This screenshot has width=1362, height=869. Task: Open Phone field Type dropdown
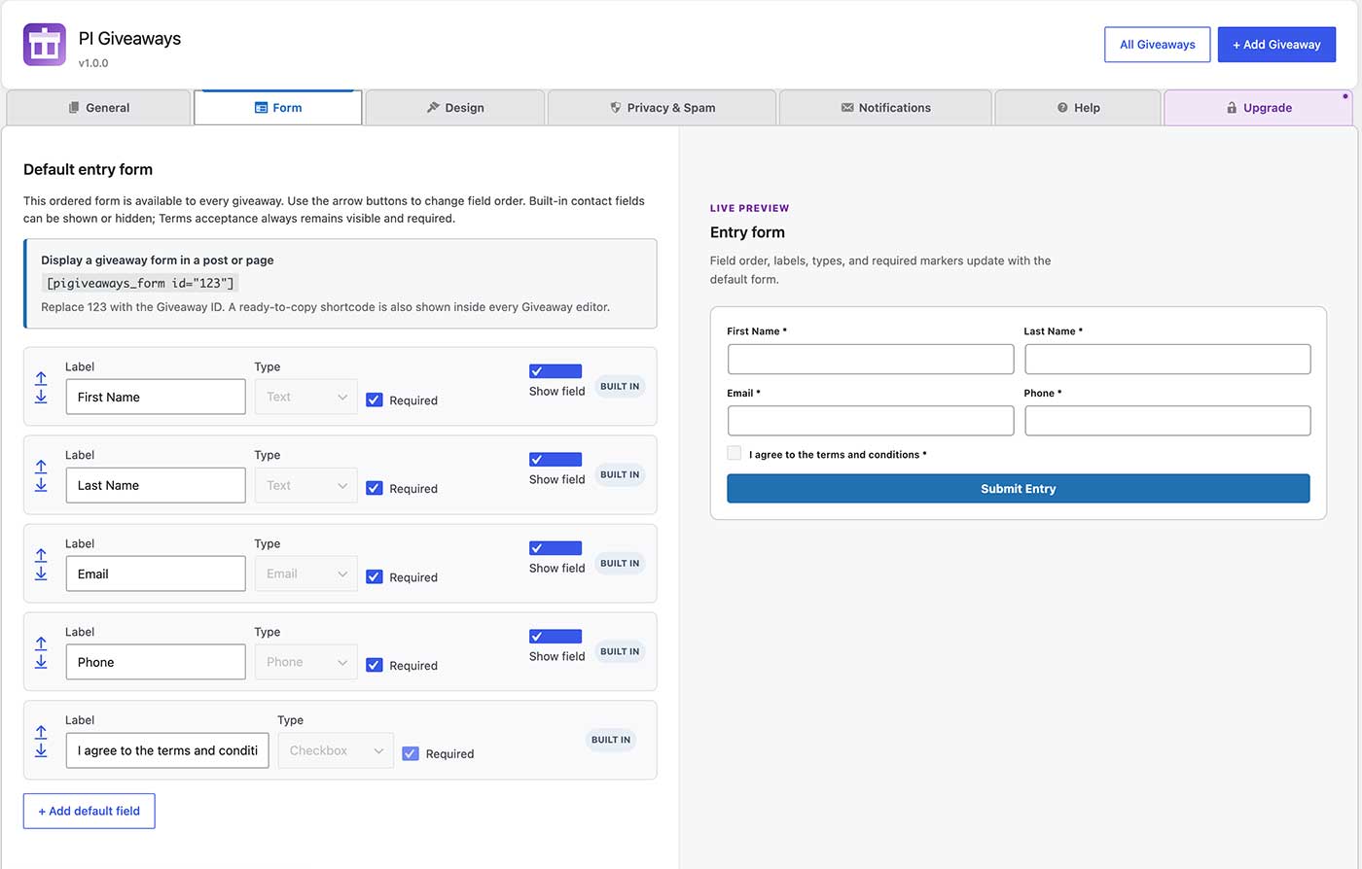pyautogui.click(x=306, y=662)
